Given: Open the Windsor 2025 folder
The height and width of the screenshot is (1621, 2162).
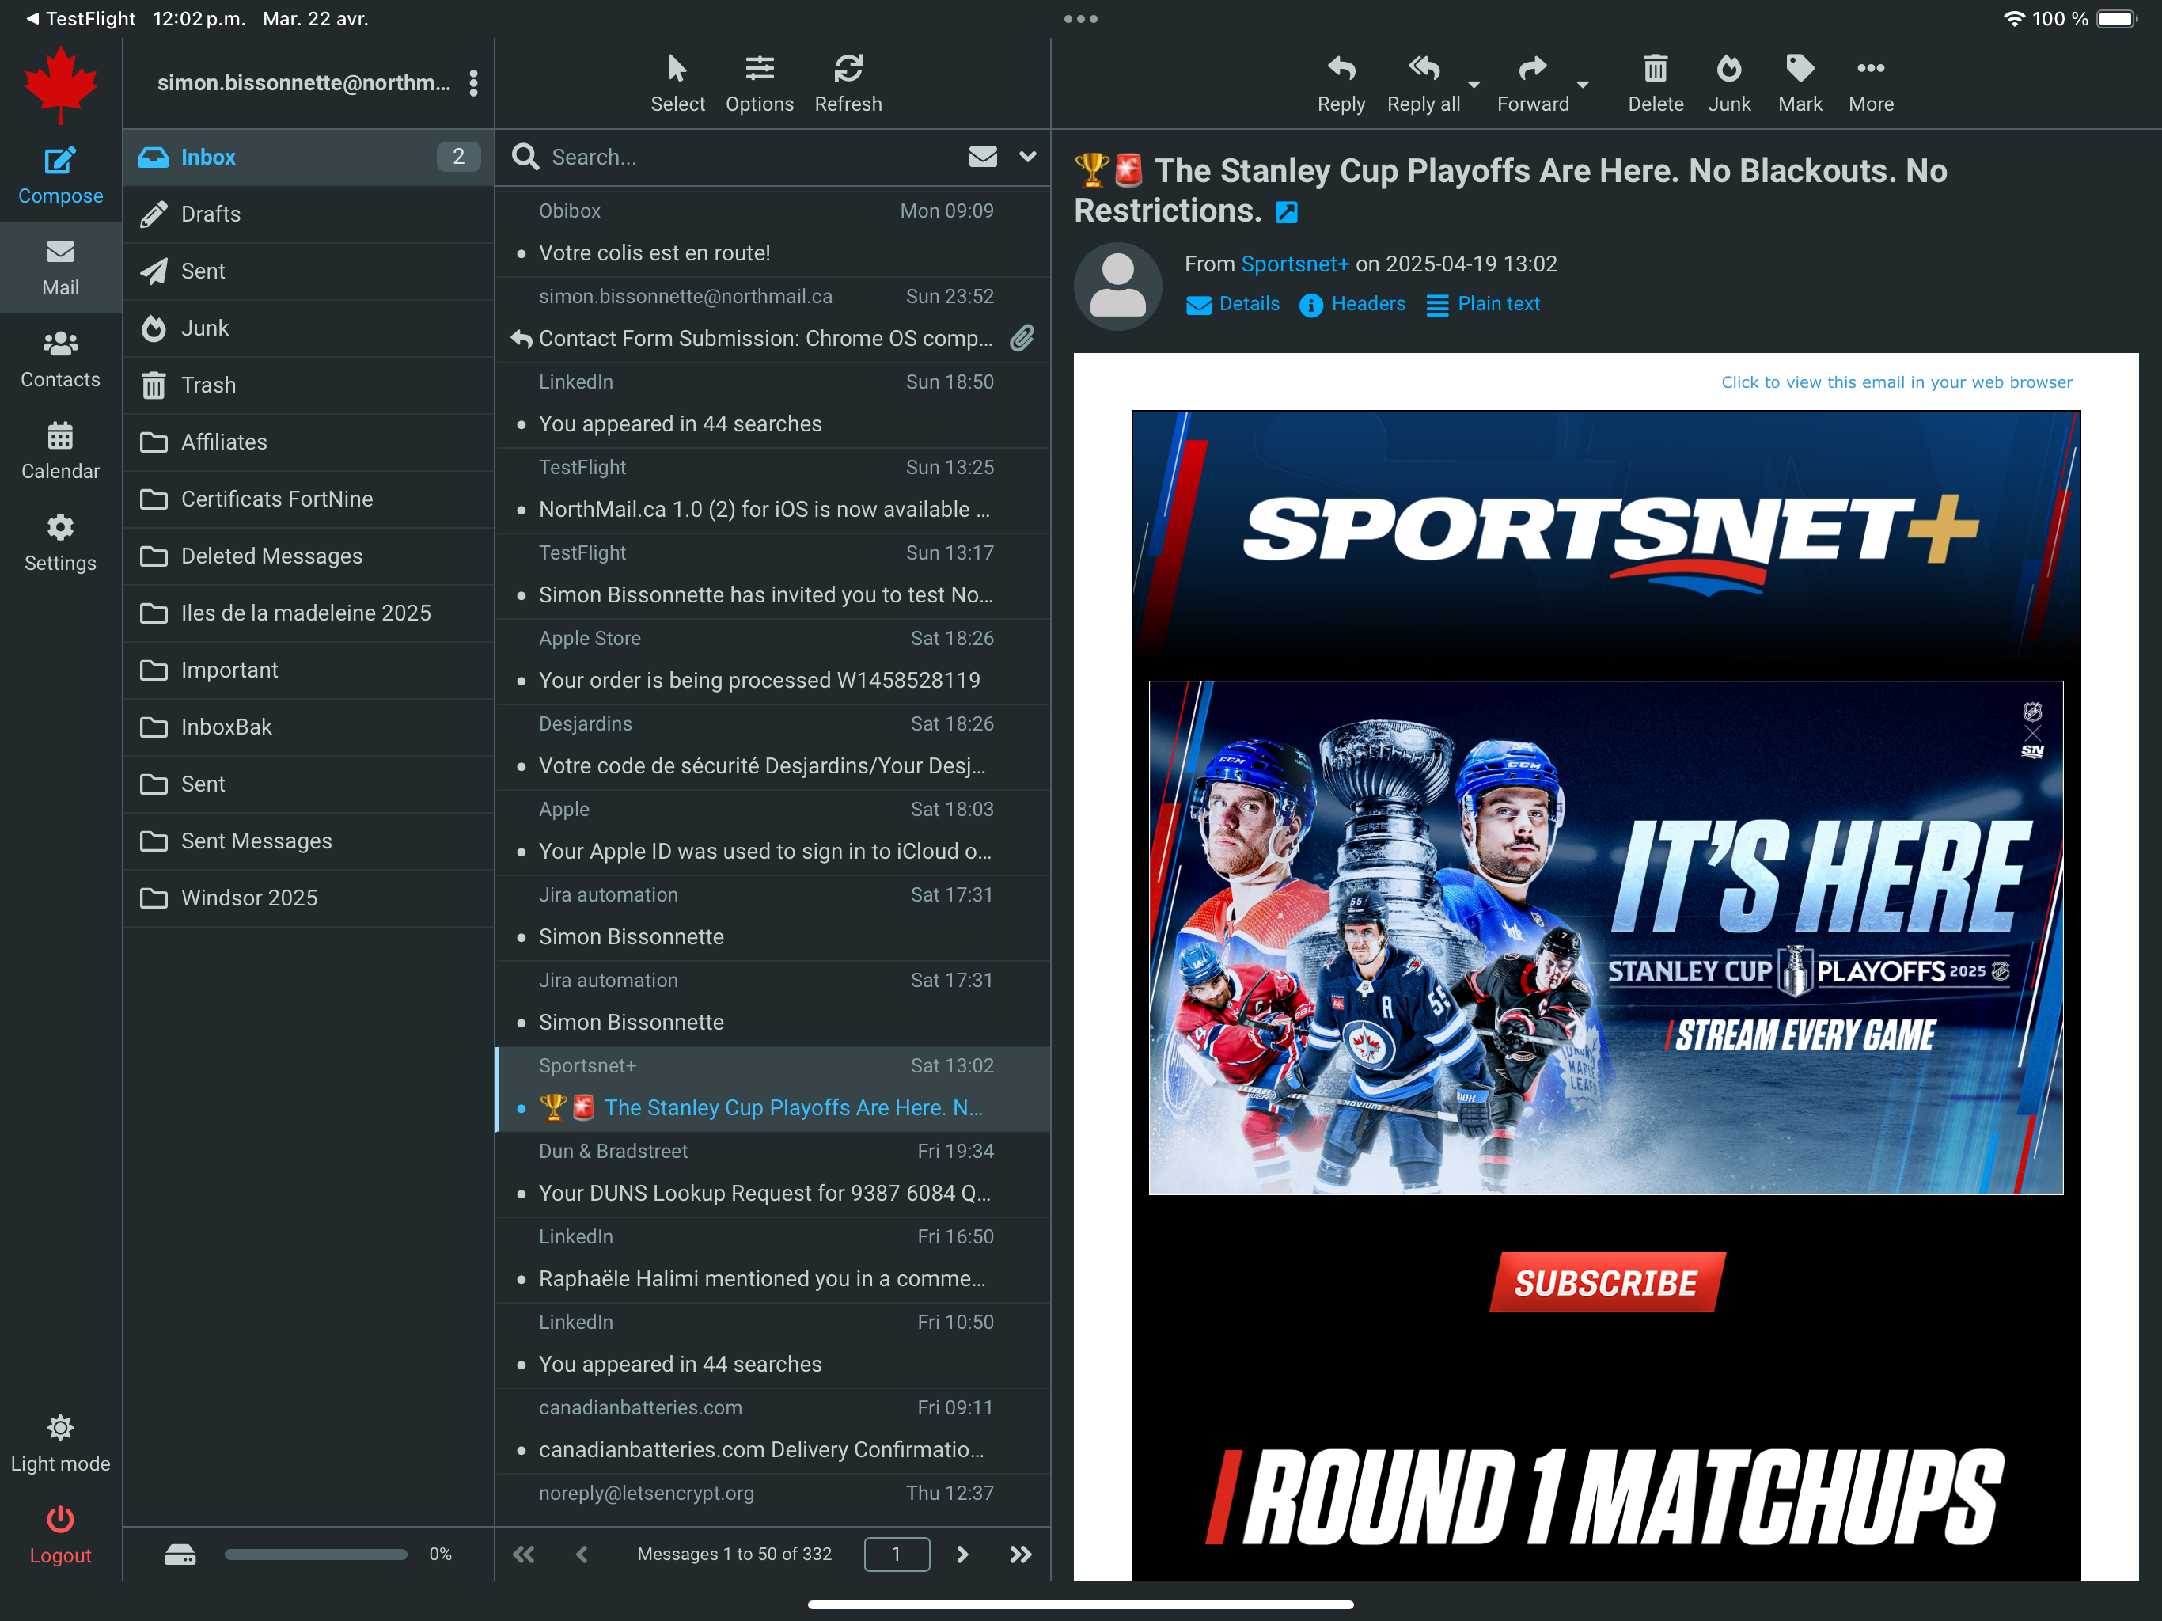Looking at the screenshot, I should 309,898.
